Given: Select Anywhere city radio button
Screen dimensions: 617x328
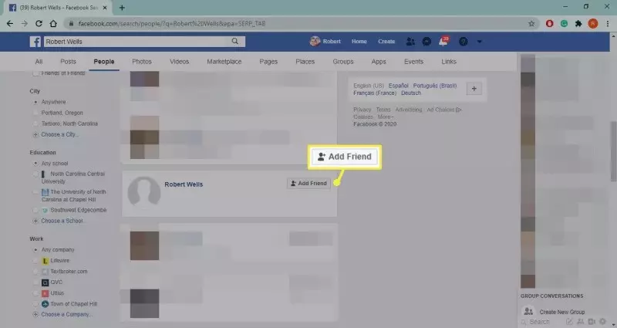Looking at the screenshot, I should pyautogui.click(x=35, y=102).
